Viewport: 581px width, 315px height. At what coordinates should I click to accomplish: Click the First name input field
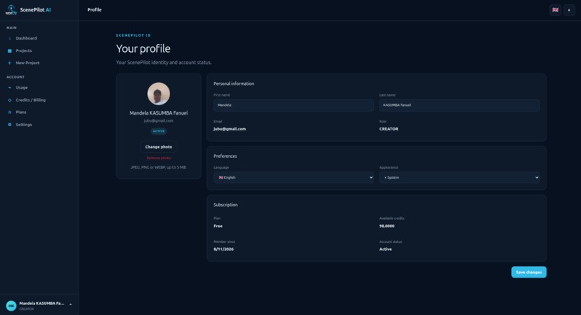293,105
